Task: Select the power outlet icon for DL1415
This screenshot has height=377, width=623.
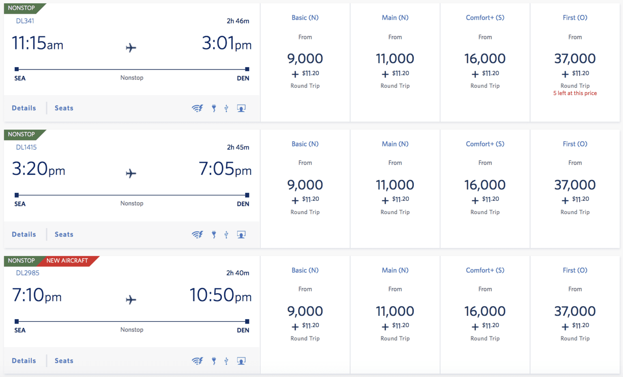Action: 214,234
